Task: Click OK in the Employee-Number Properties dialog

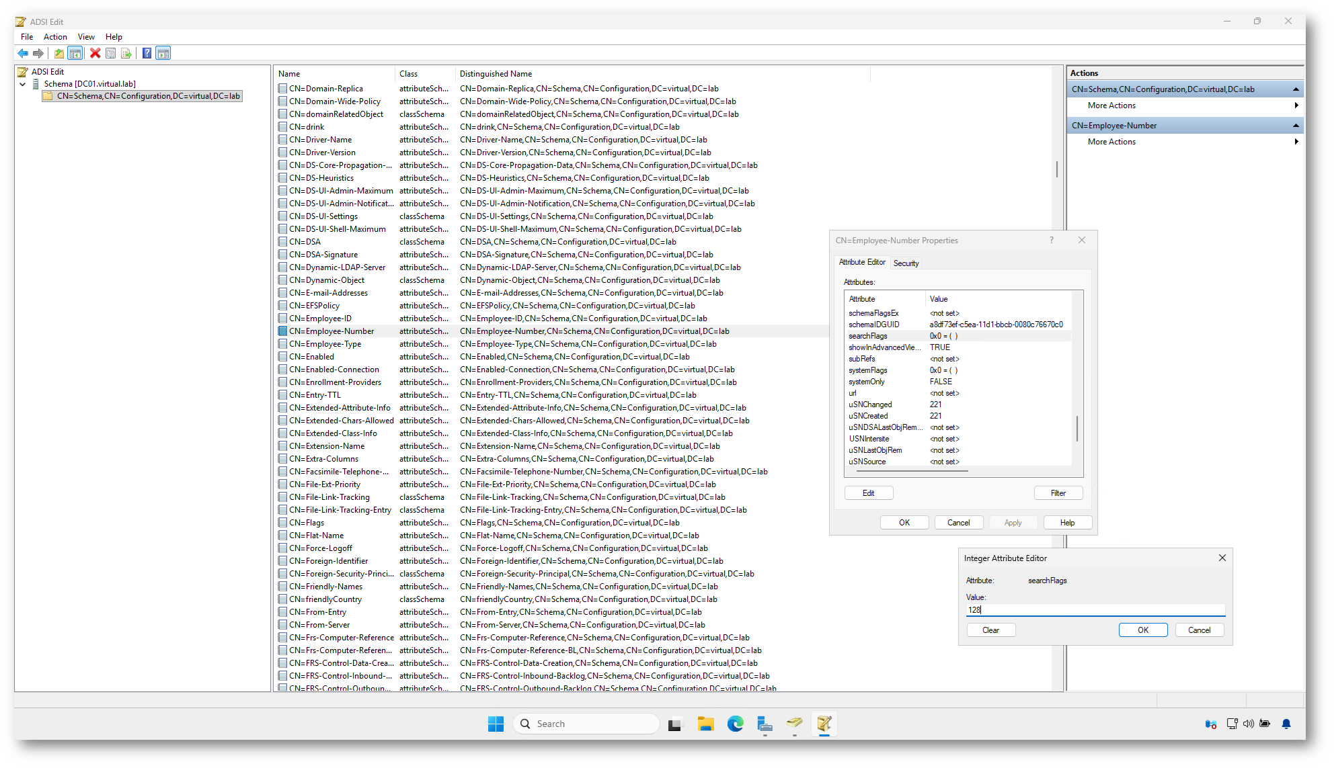Action: coord(904,523)
